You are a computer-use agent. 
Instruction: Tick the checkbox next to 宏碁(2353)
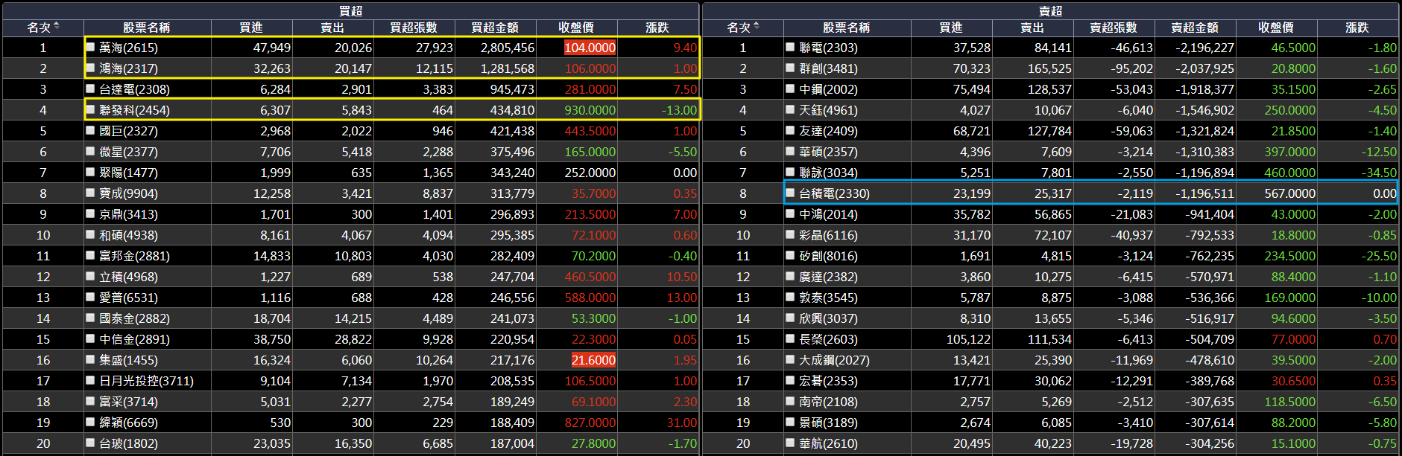pos(790,380)
